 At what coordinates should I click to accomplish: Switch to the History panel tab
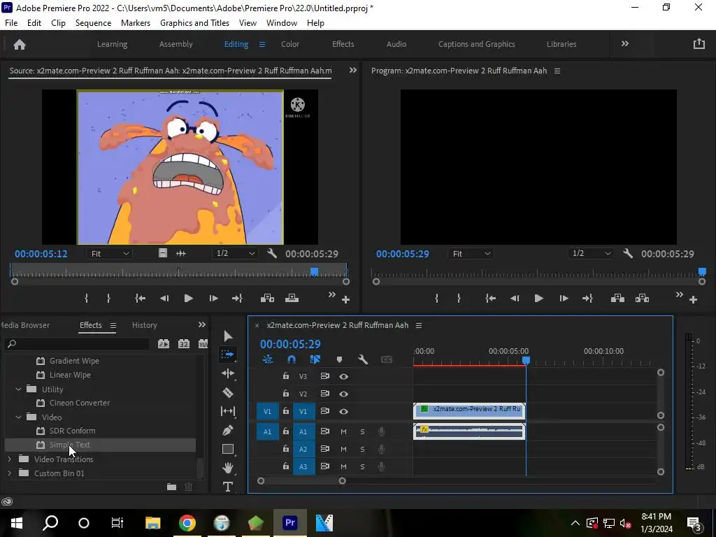coord(144,325)
